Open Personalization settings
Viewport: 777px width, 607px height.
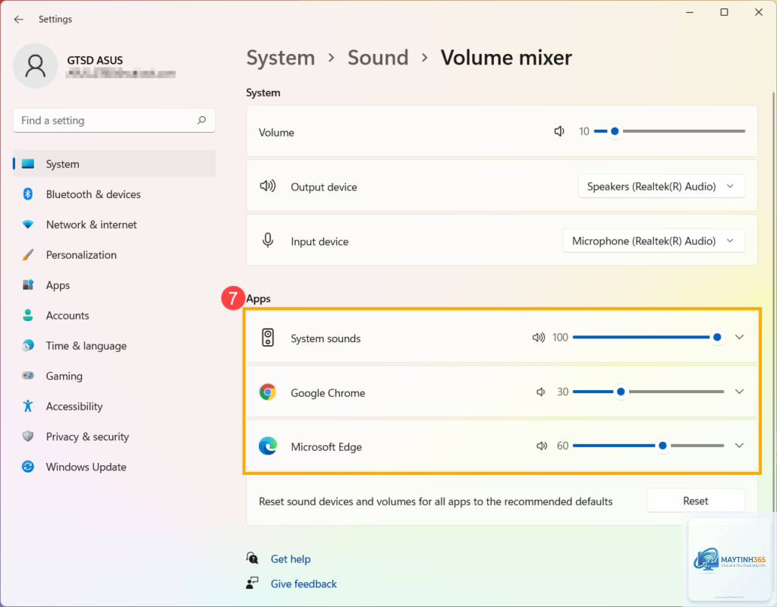click(115, 255)
